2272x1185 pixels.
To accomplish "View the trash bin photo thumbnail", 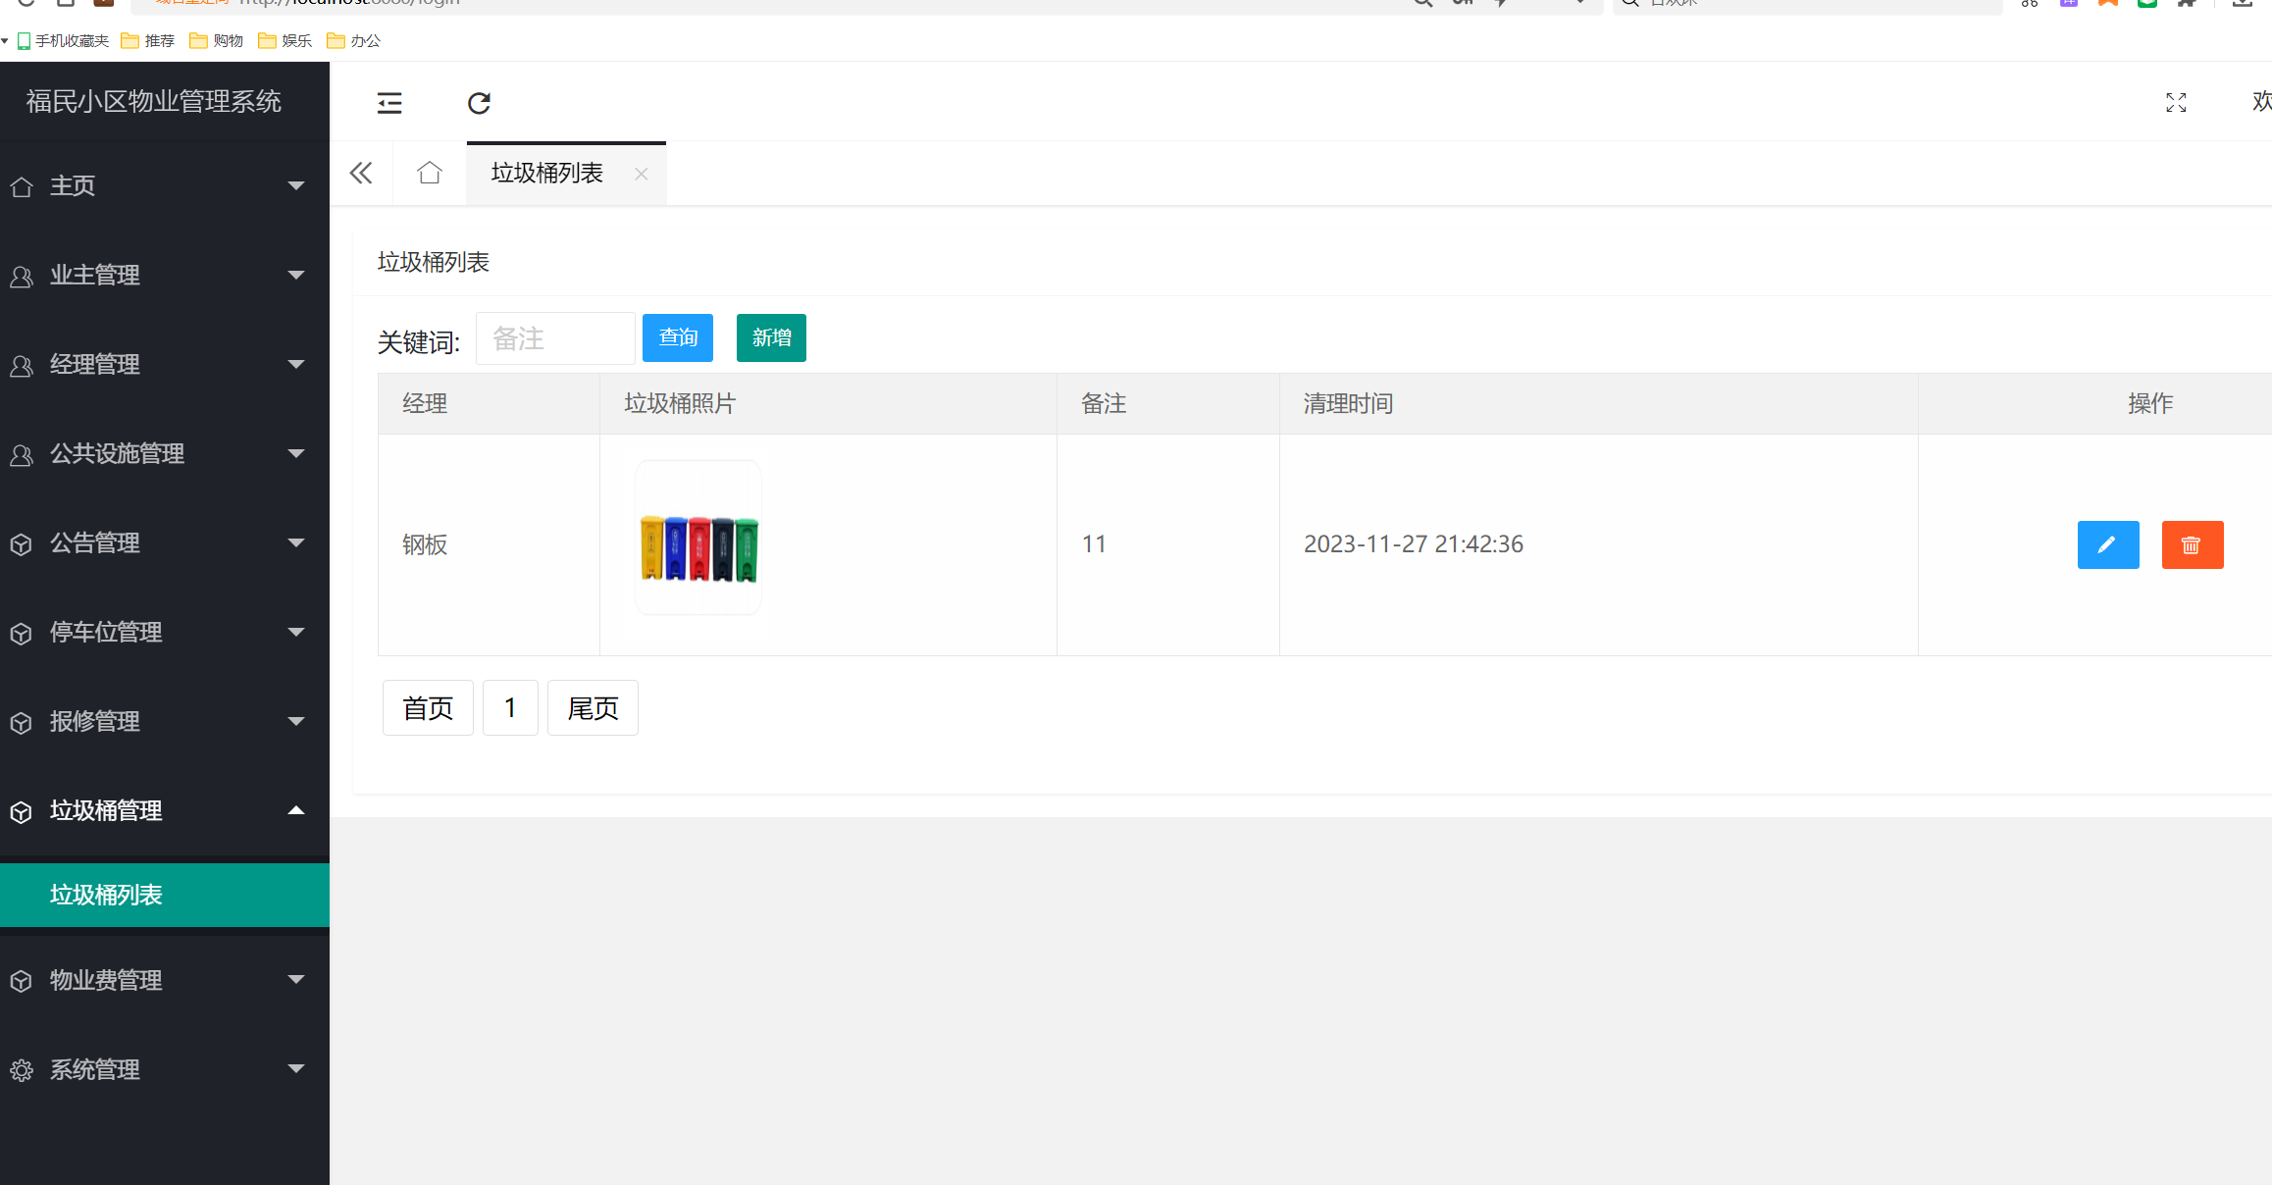I will coord(697,538).
